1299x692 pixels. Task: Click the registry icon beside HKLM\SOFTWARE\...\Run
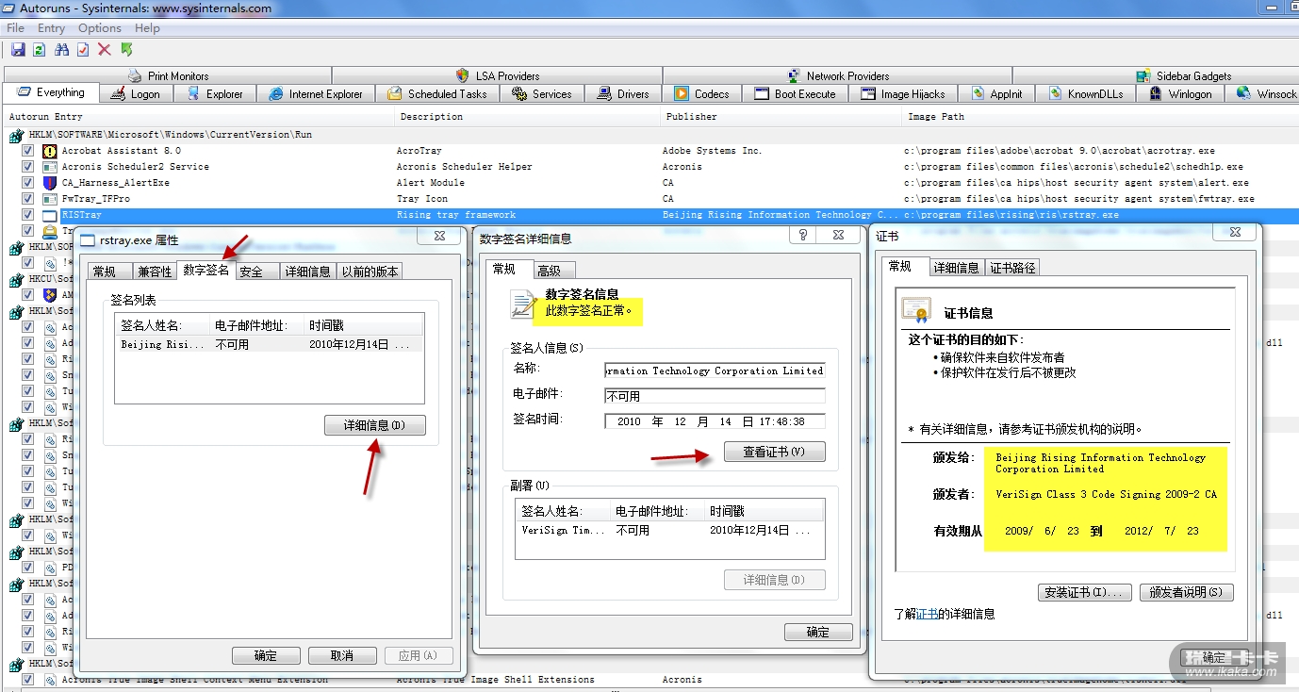16,135
